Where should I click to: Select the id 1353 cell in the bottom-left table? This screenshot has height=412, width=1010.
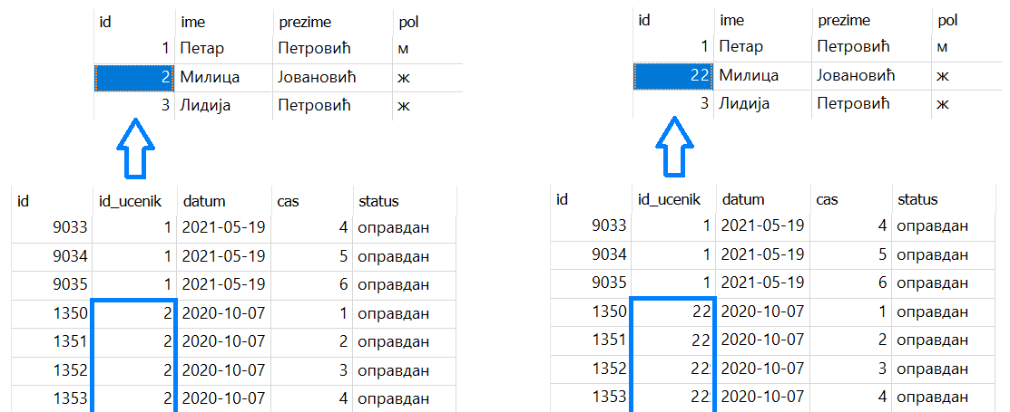click(x=50, y=398)
